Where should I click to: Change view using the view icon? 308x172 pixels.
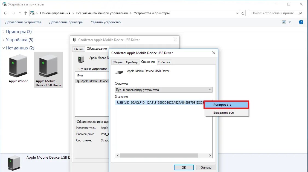coord(284,22)
